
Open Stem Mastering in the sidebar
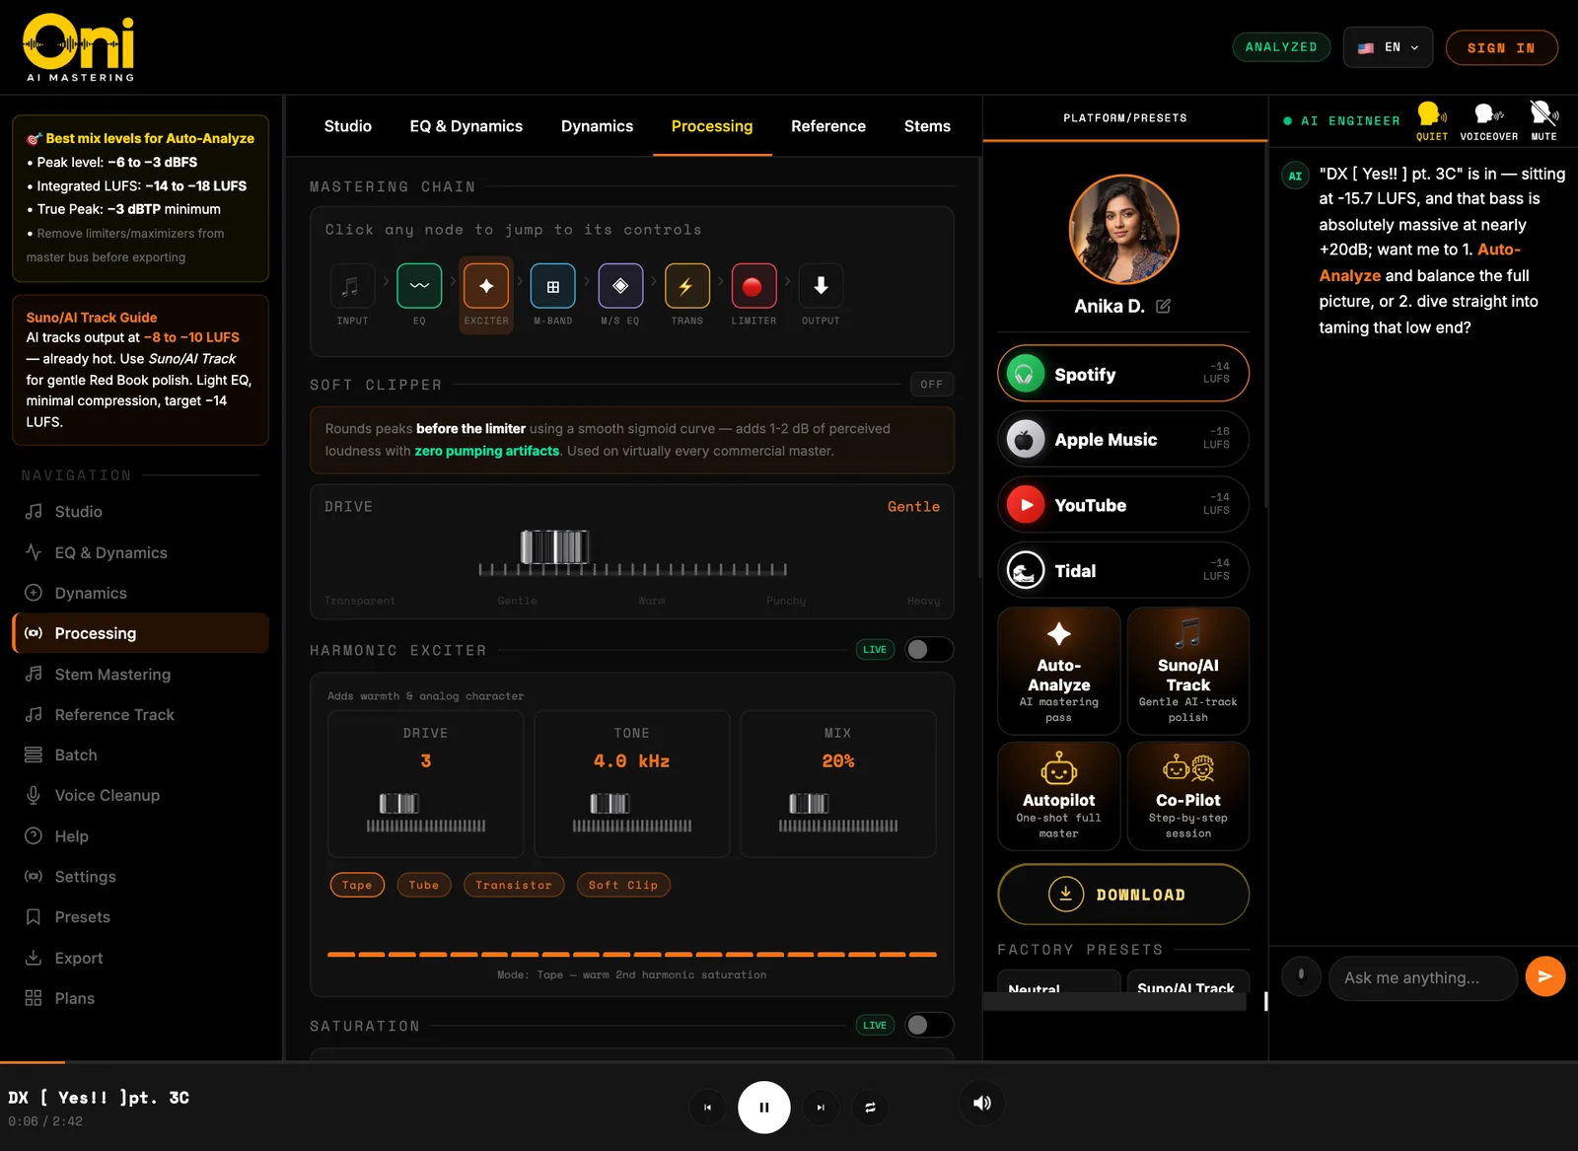click(140, 674)
